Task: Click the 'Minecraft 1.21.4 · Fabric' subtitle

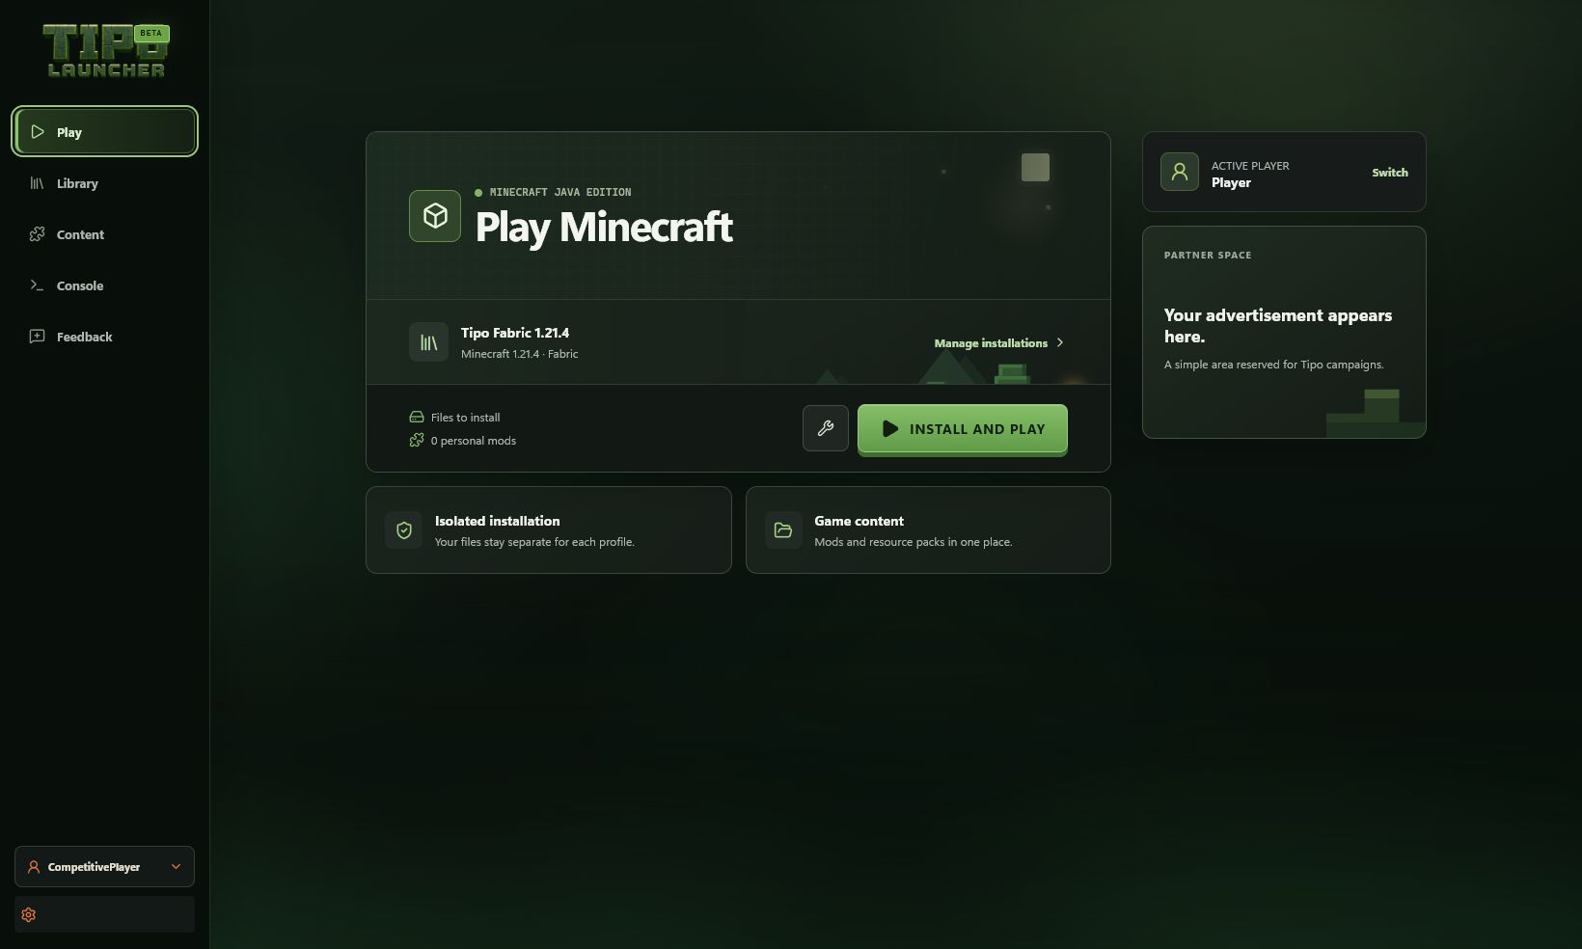Action: (520, 354)
